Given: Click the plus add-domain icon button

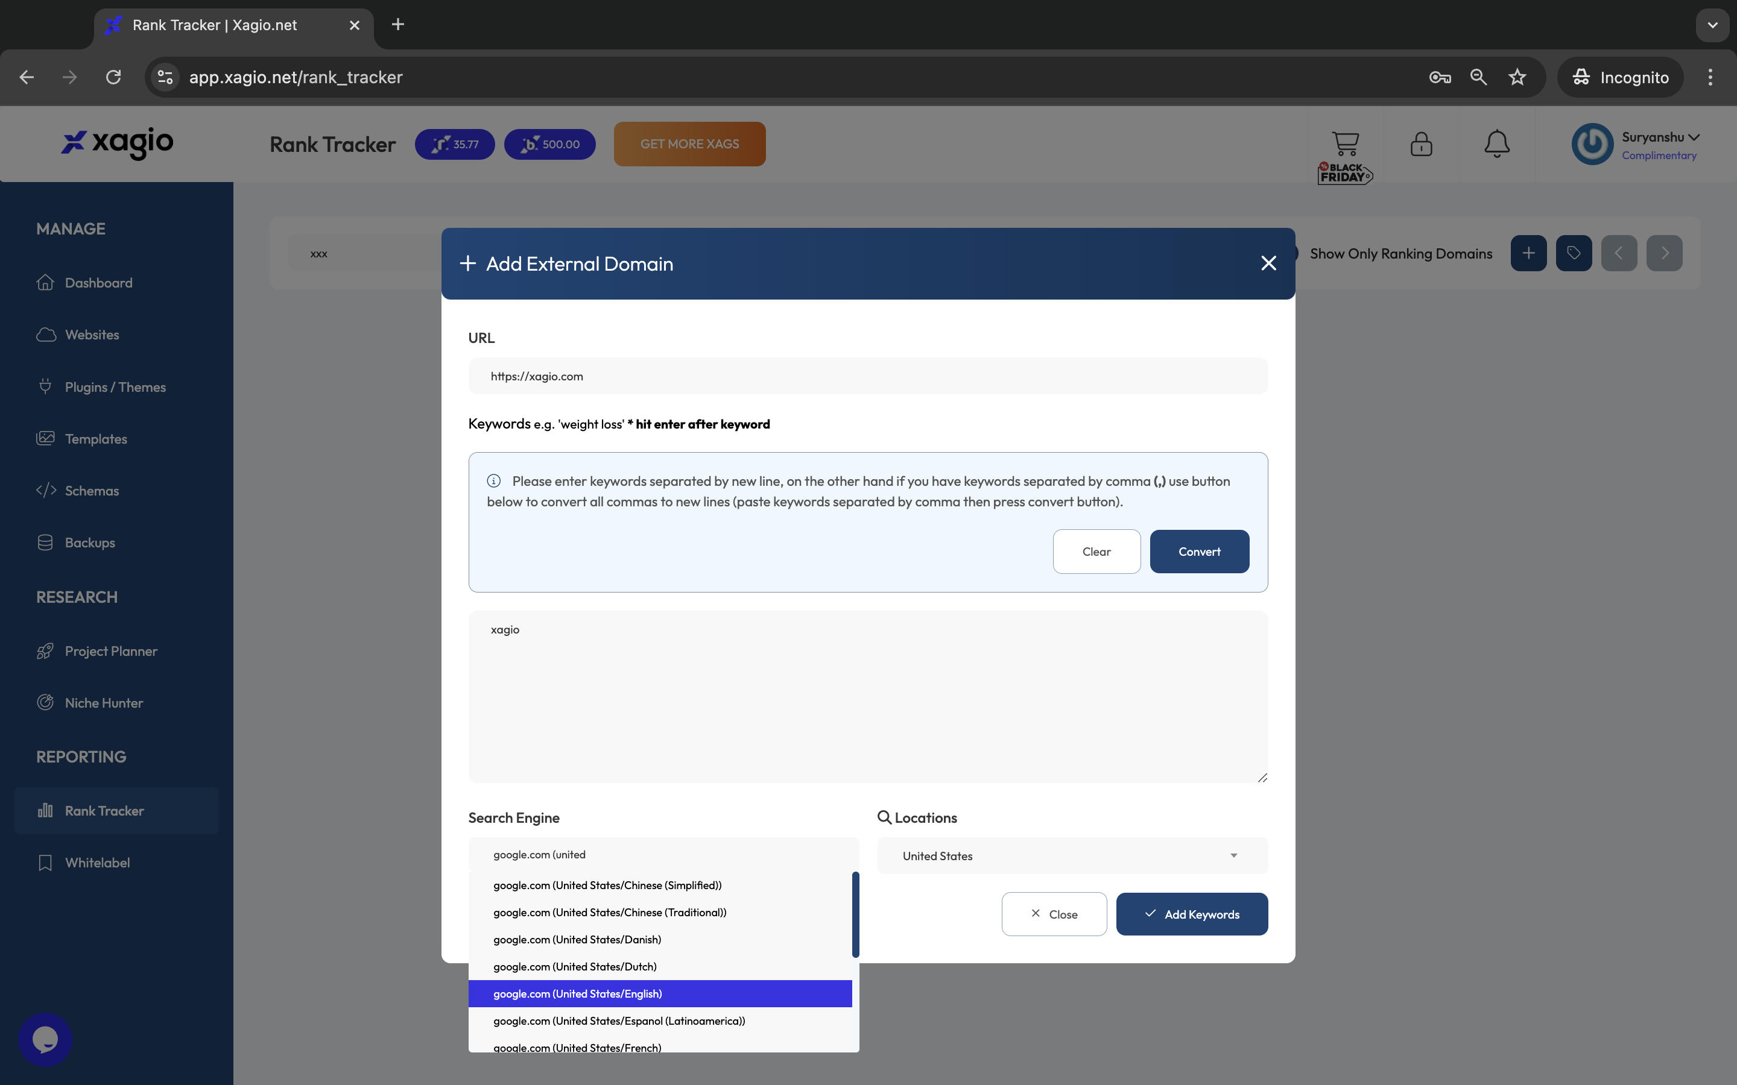Looking at the screenshot, I should [x=1528, y=253].
